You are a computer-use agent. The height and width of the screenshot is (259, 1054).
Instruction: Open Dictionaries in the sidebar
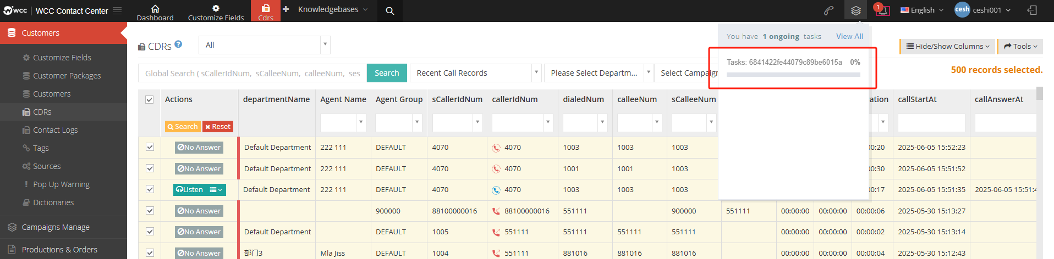[x=53, y=202]
